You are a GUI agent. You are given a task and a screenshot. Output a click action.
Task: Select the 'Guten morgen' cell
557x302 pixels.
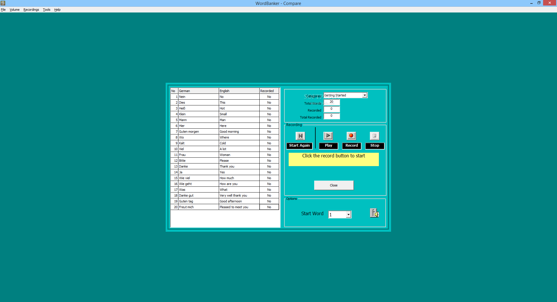(x=198, y=132)
